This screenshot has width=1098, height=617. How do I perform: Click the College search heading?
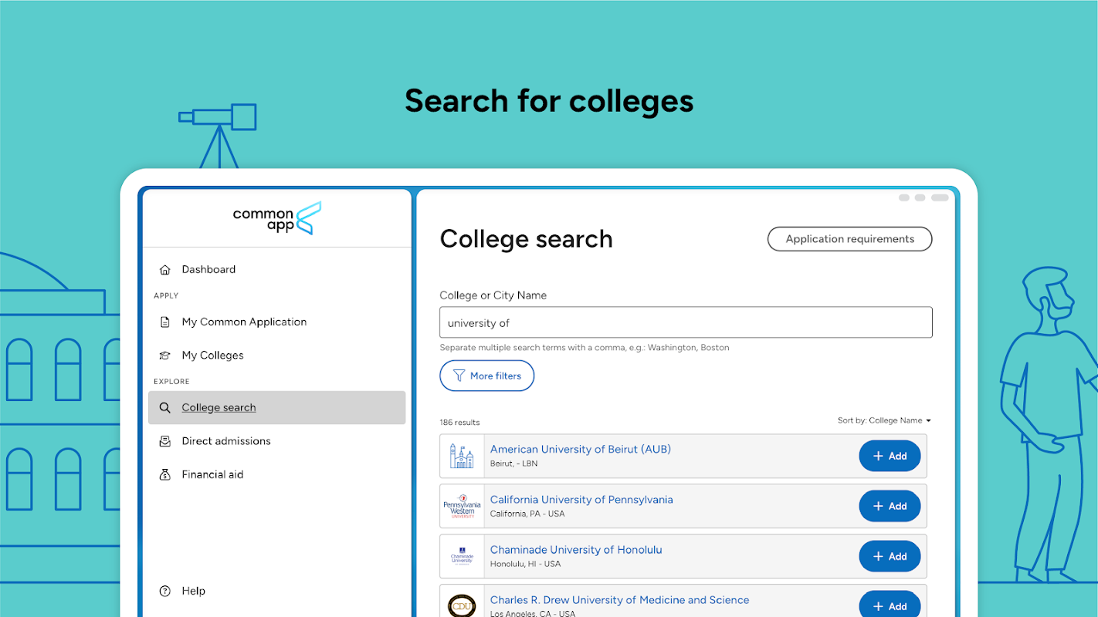[526, 239]
